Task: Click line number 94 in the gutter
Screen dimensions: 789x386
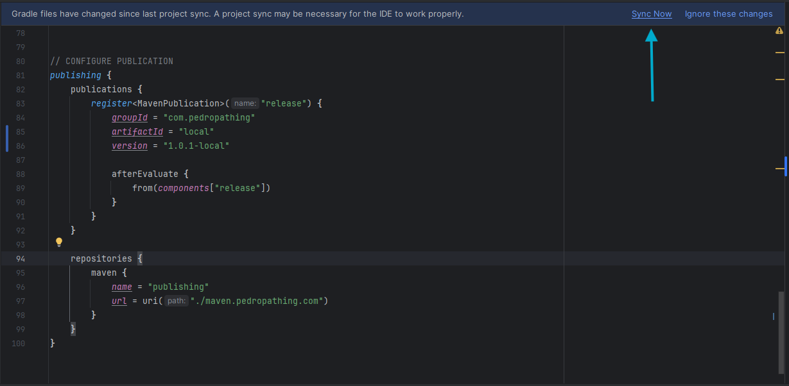Action: pyautogui.click(x=21, y=259)
